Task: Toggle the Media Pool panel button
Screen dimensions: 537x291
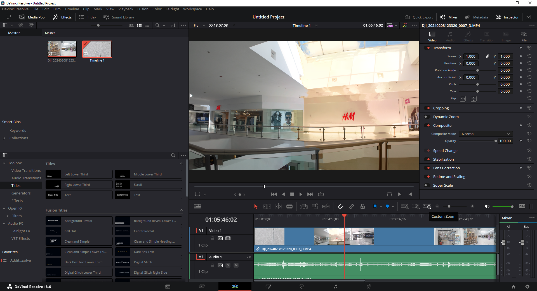Action: point(32,17)
